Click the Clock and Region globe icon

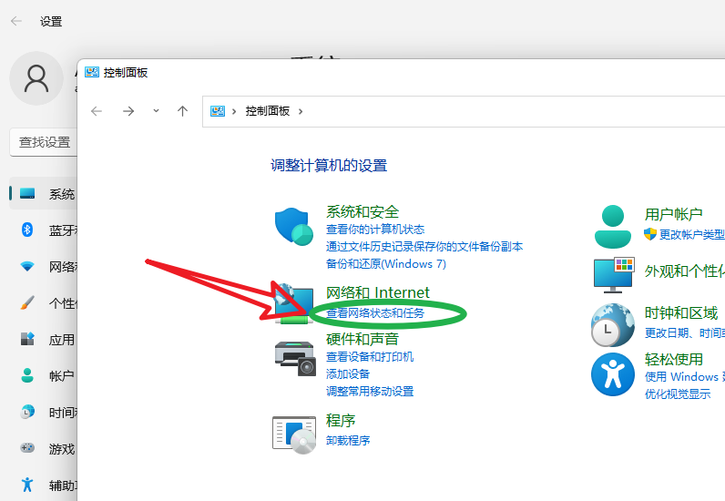(613, 325)
